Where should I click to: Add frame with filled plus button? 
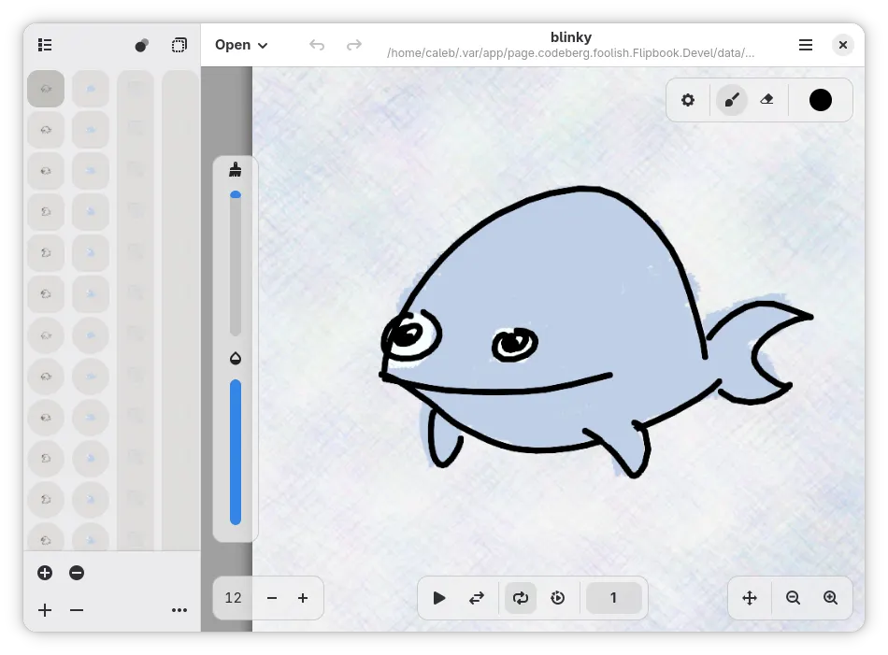coord(45,573)
